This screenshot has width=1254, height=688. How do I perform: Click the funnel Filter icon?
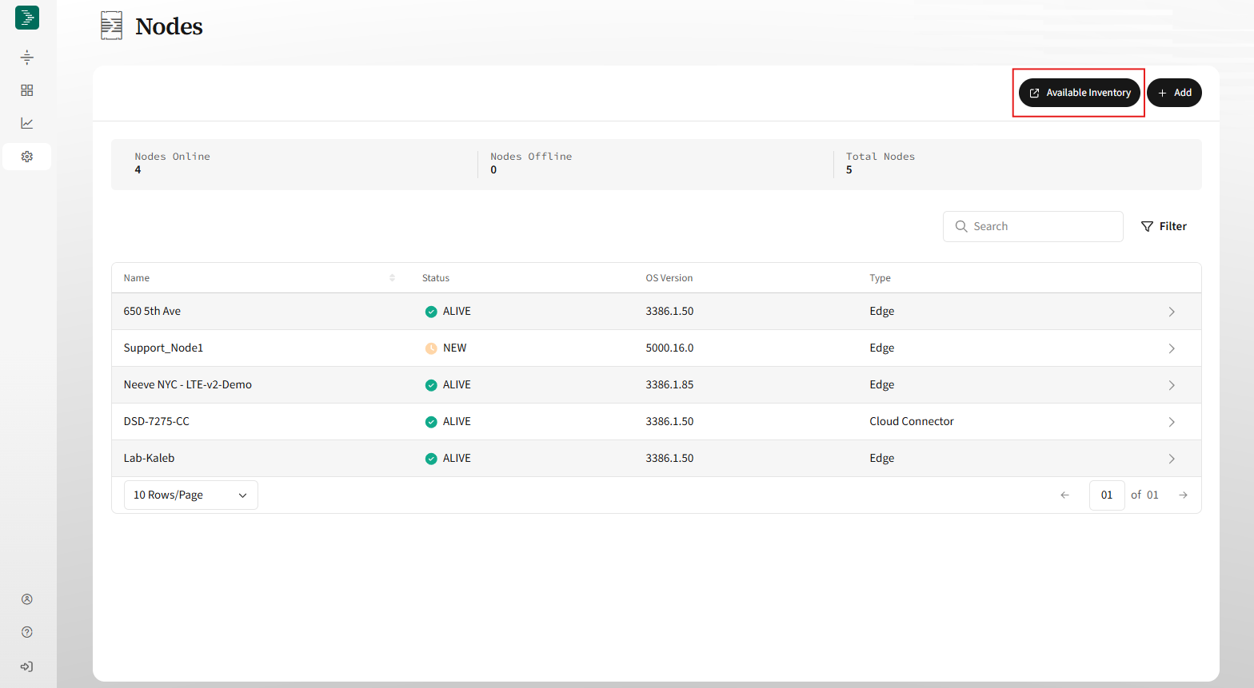(x=1147, y=226)
